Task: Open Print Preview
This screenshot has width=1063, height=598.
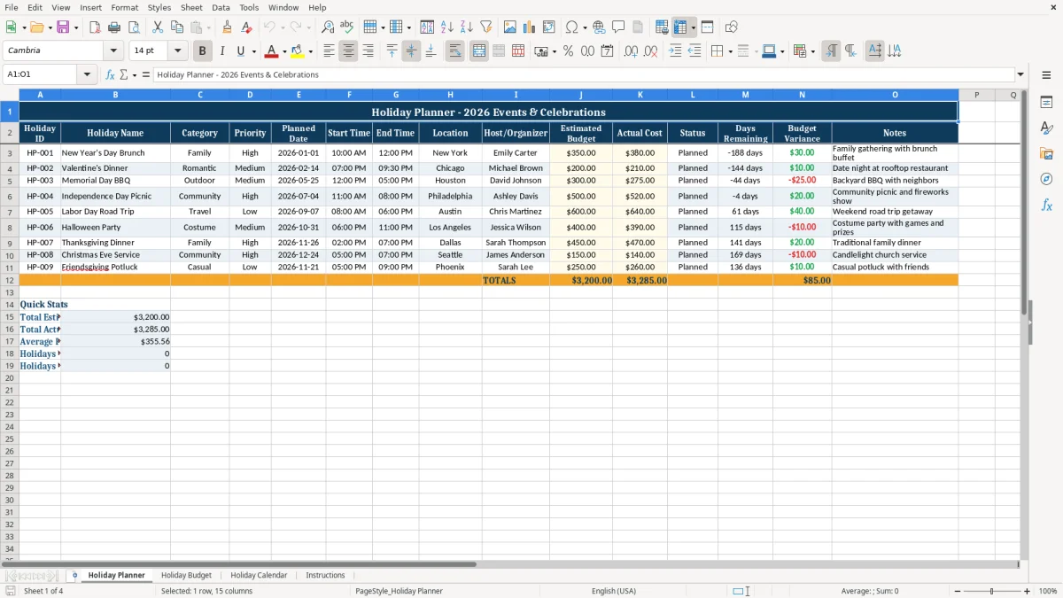Action: [134, 27]
